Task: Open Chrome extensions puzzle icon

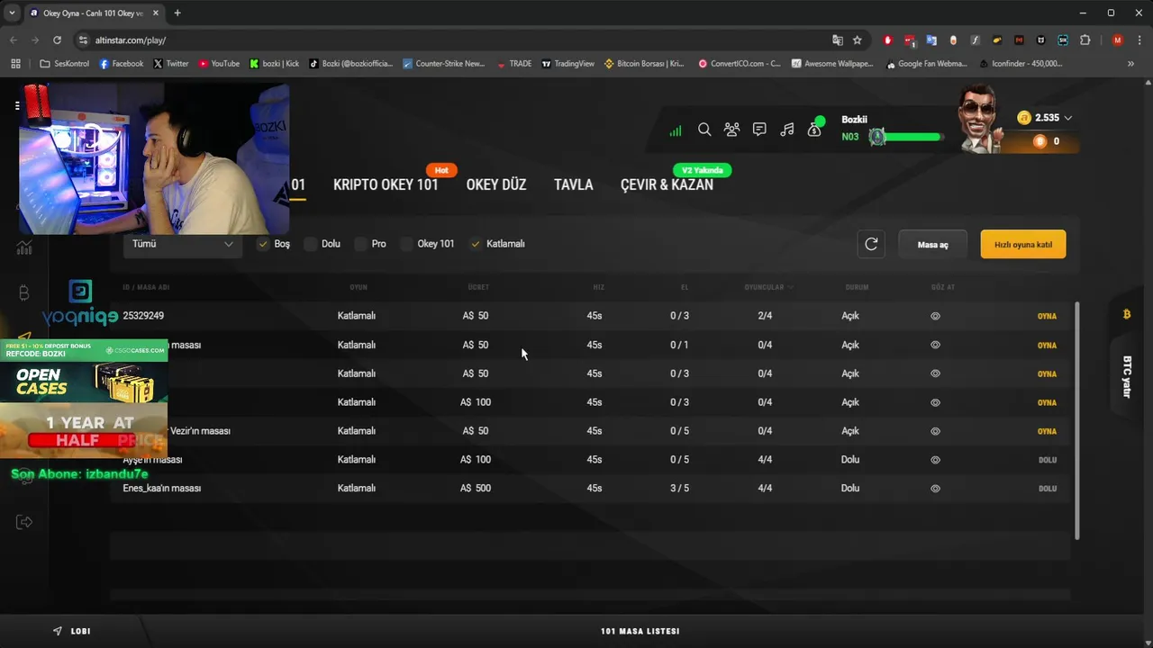Action: pos(1085,40)
